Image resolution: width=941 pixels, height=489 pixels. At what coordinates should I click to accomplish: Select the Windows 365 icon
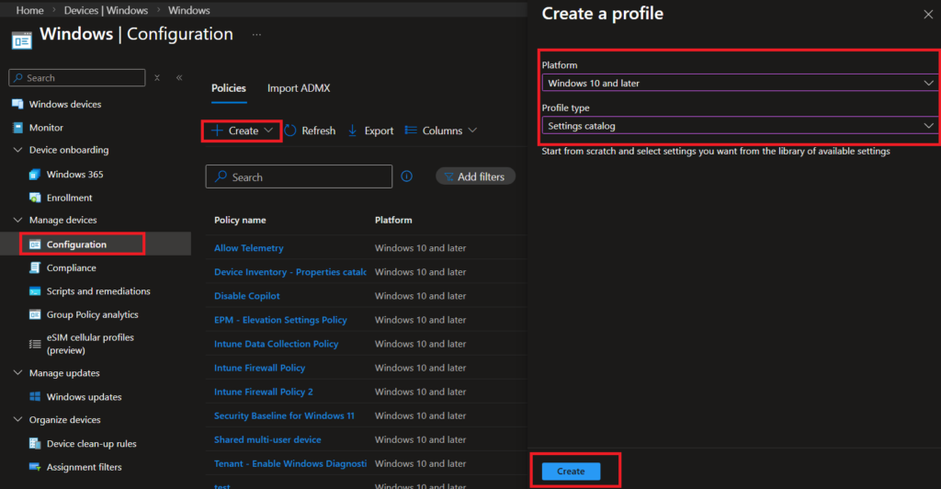[x=35, y=175]
